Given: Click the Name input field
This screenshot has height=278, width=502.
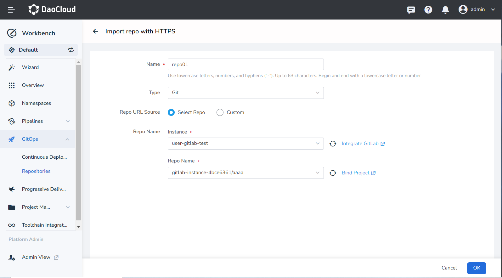Looking at the screenshot, I should coord(245,64).
